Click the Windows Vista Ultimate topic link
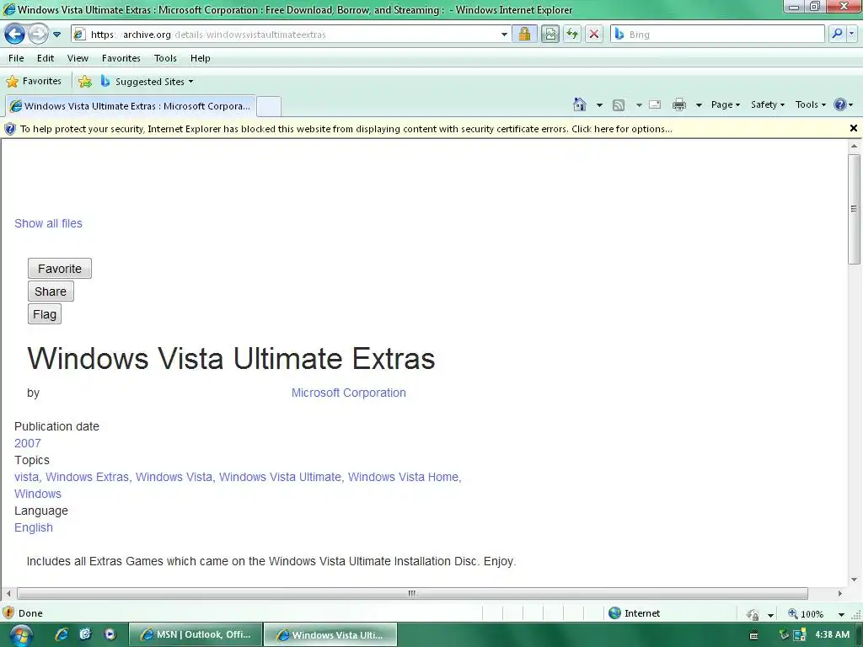 pos(280,477)
